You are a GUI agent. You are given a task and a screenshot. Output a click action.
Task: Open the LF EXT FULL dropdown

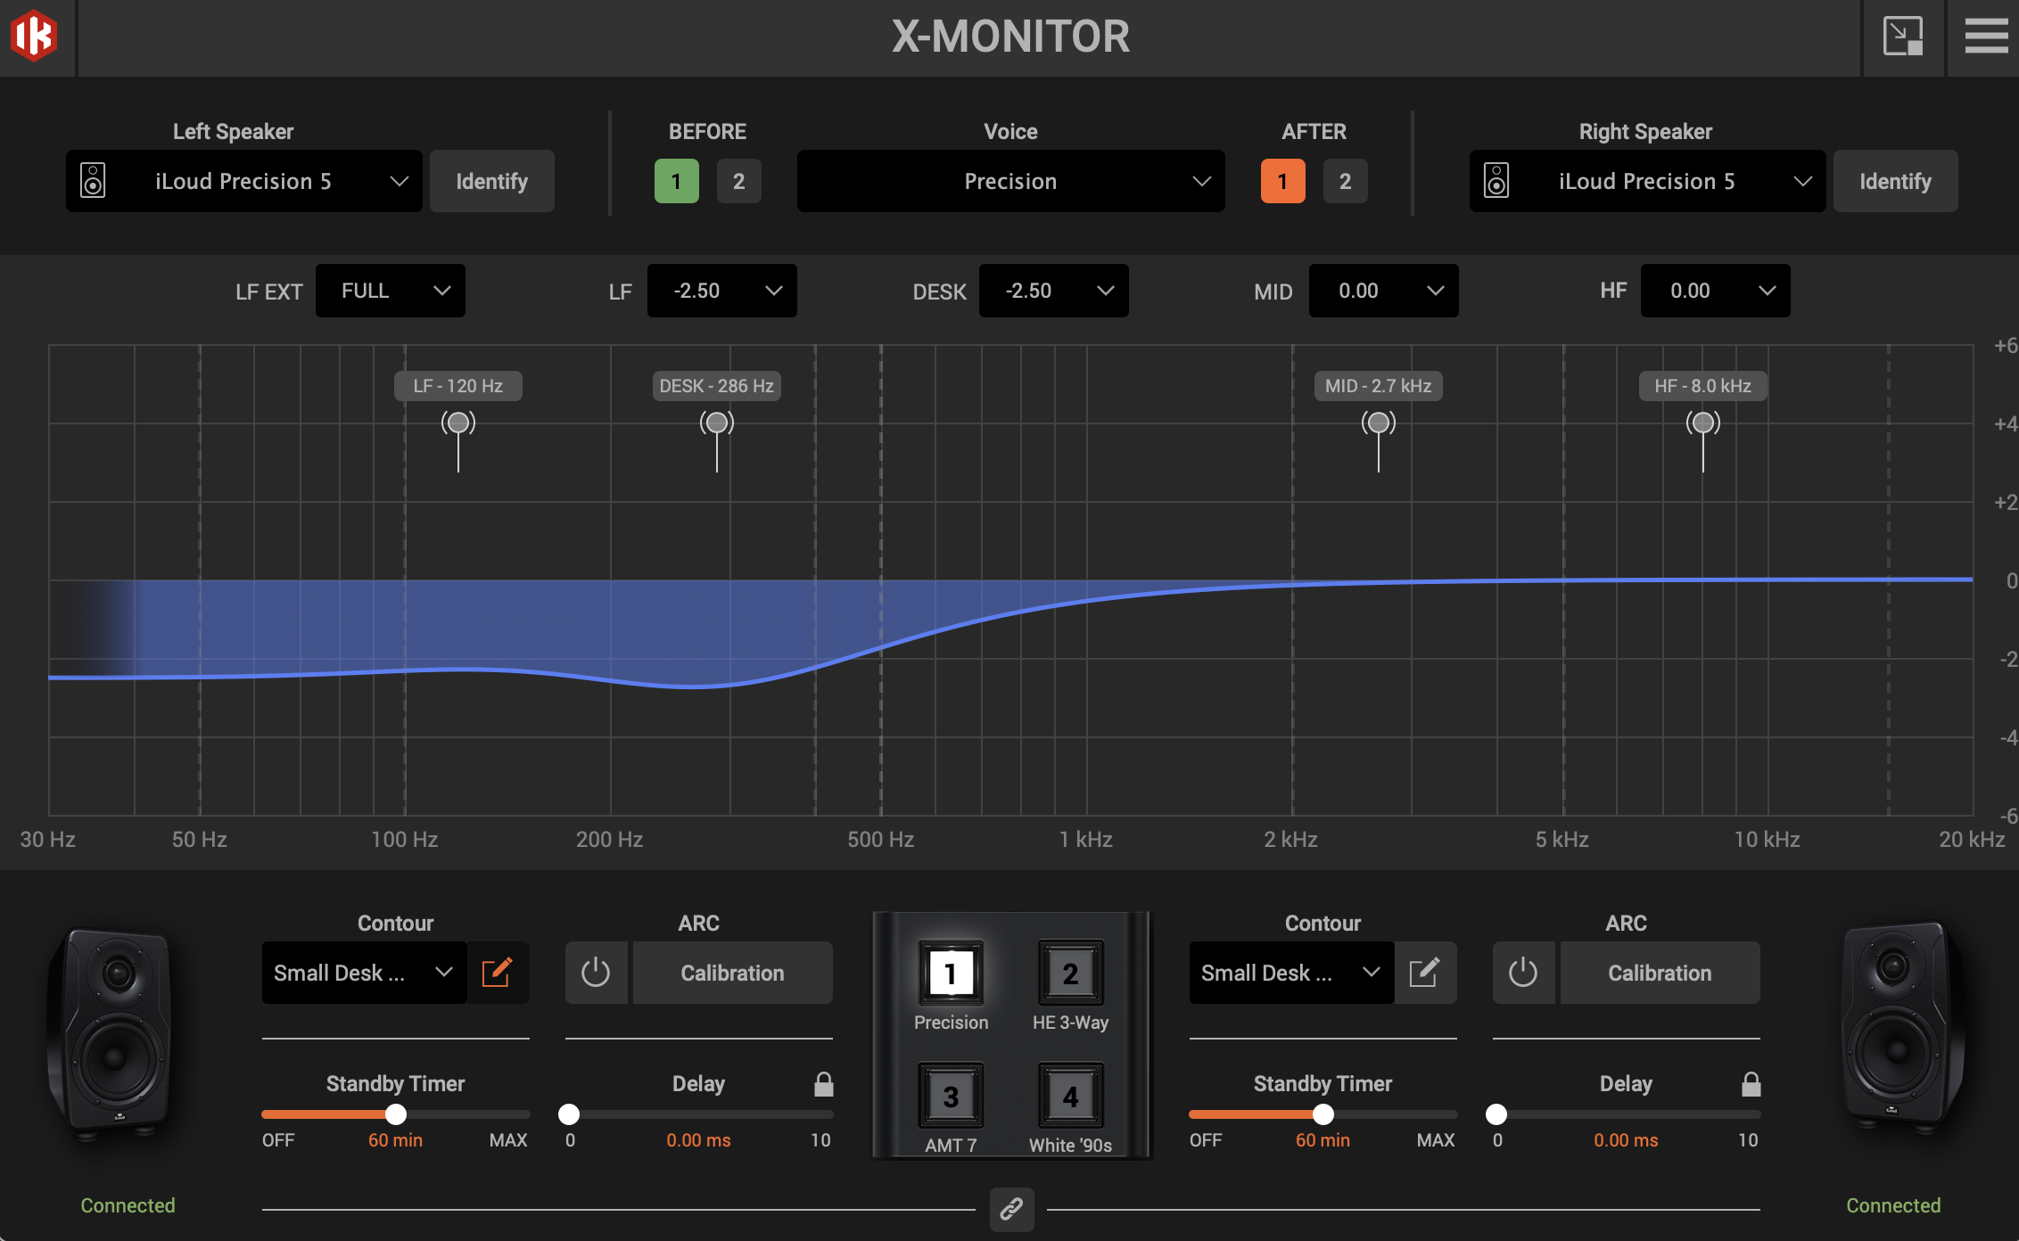coord(391,291)
